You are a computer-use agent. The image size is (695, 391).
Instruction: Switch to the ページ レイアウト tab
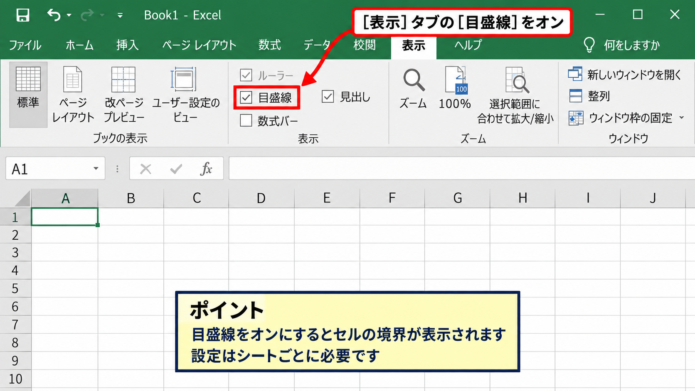pos(199,45)
